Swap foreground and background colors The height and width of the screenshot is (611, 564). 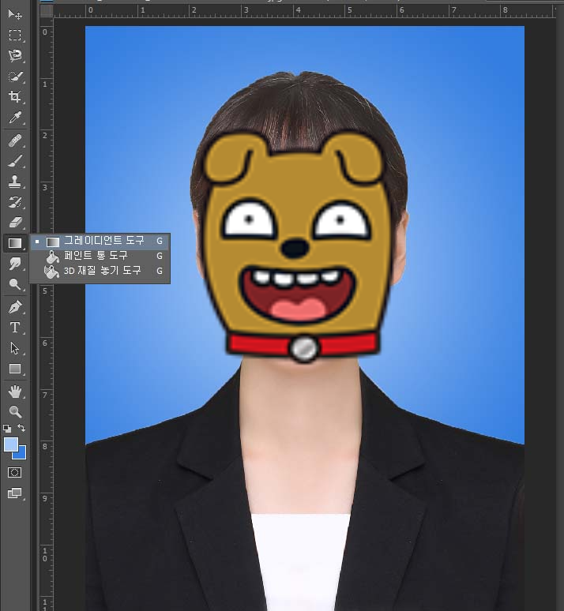pyautogui.click(x=22, y=428)
